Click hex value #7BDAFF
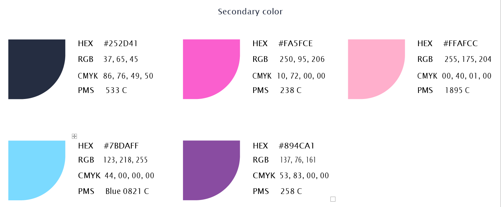The height and width of the screenshot is (207, 501). click(x=121, y=146)
